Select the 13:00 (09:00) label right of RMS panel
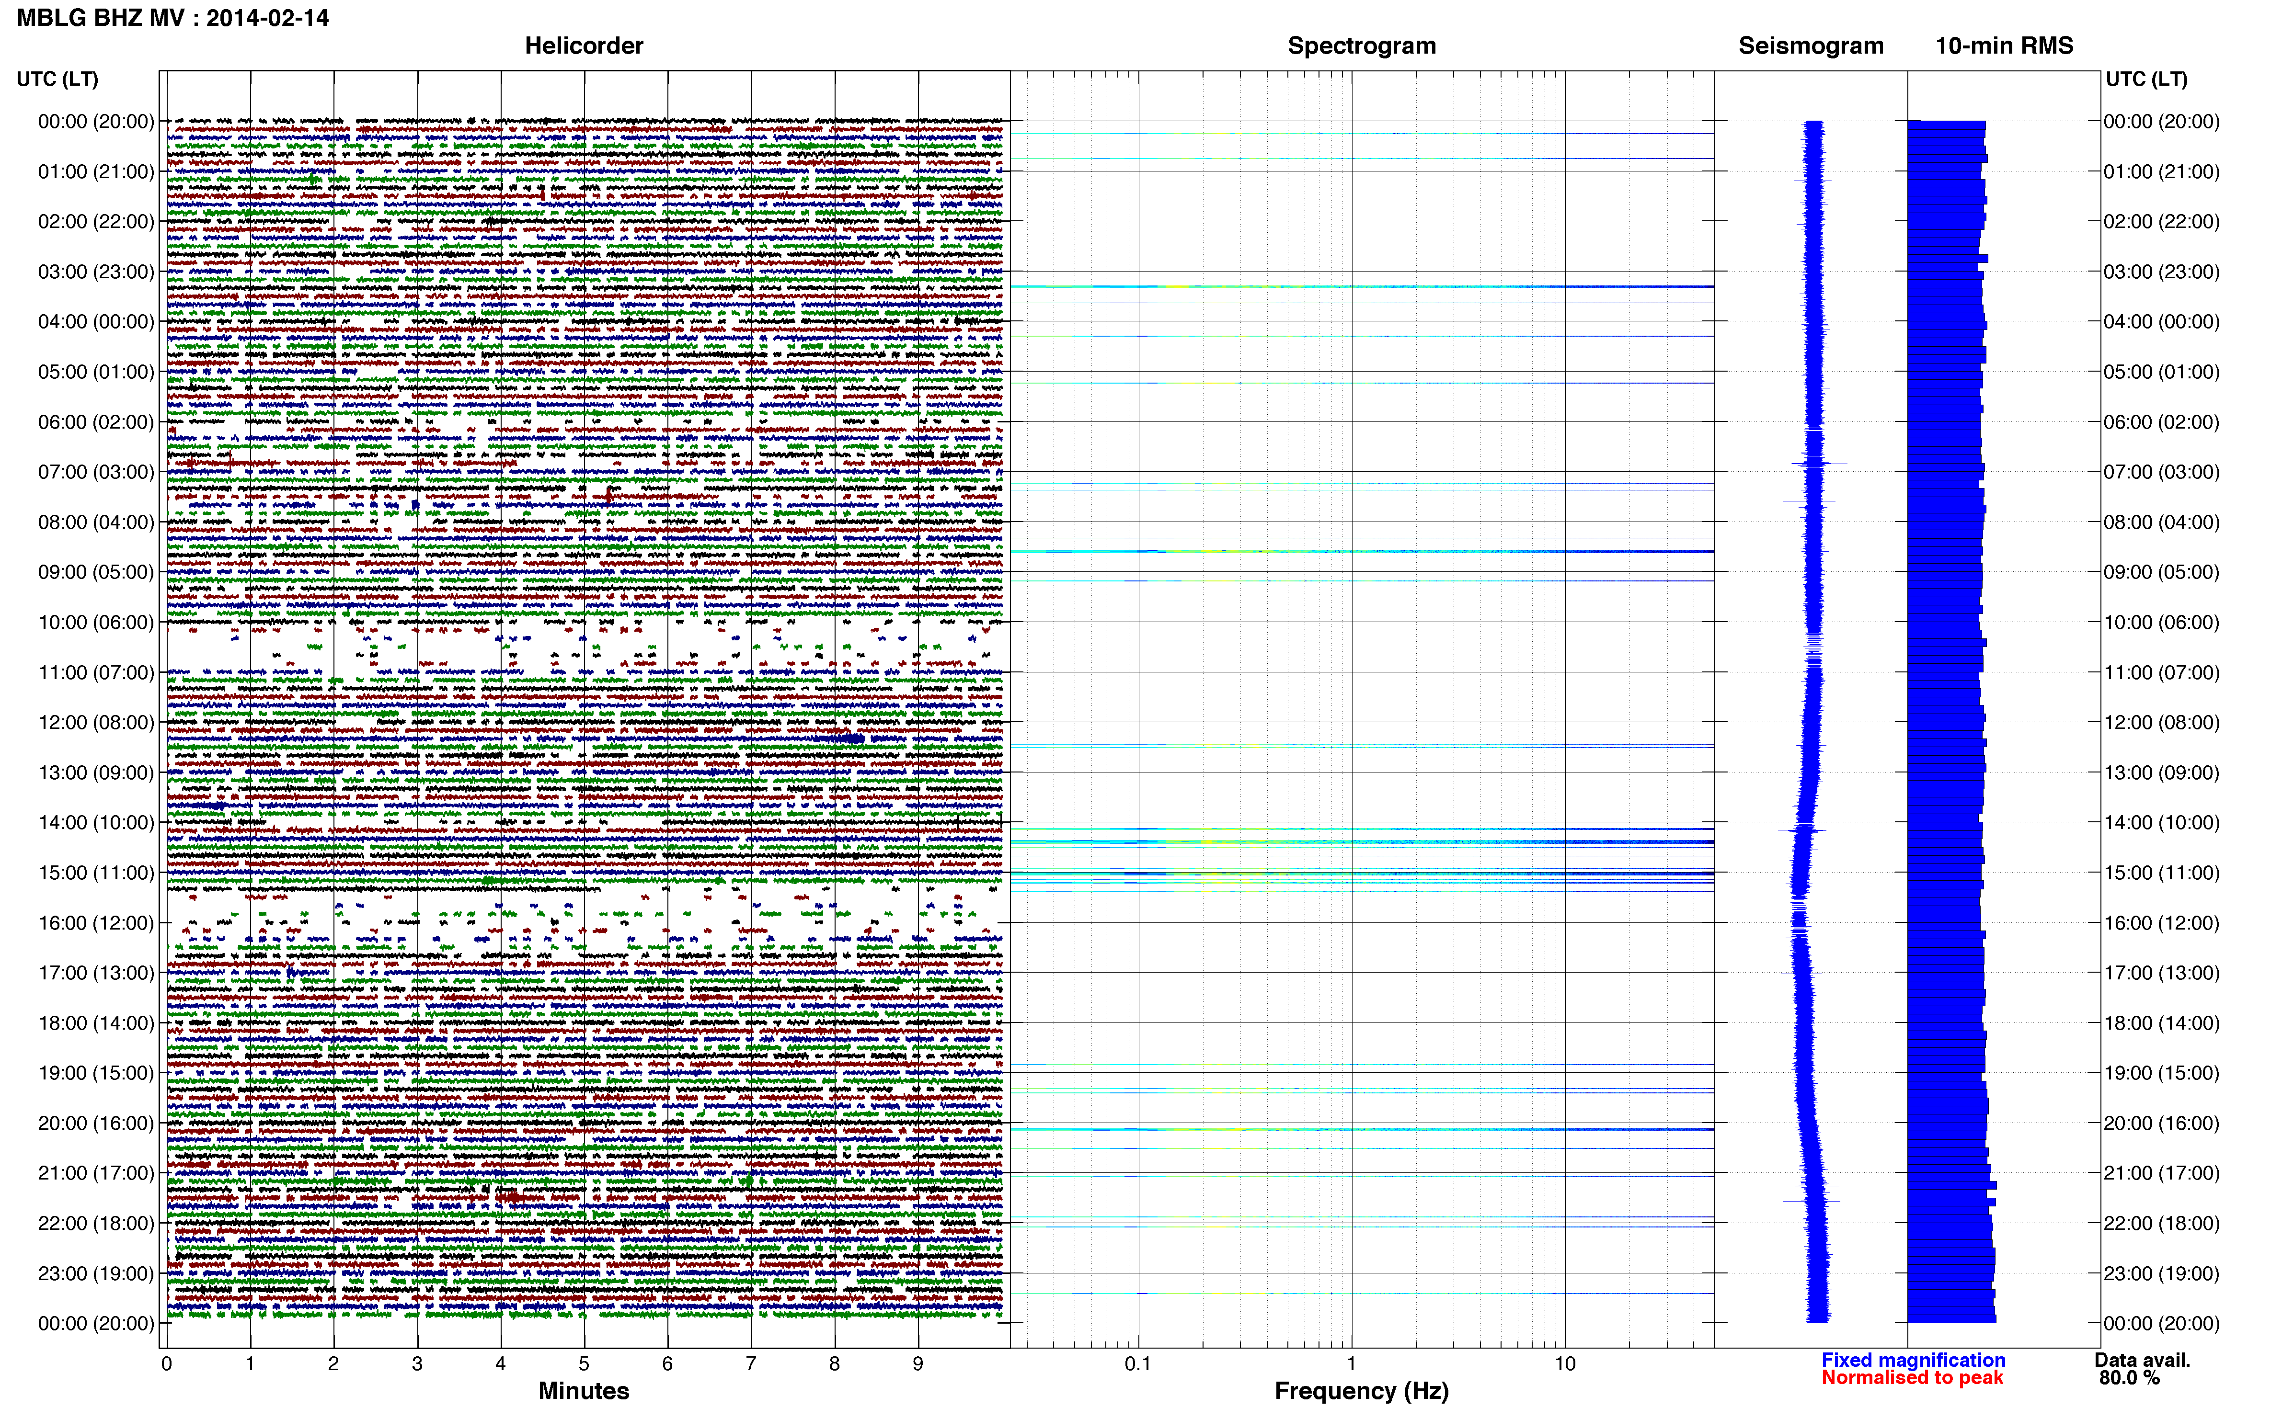Viewport: 2271px width, 1419px height. [x=2162, y=772]
